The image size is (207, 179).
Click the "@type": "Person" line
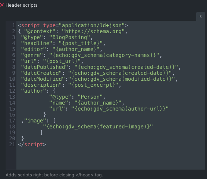coord(77,97)
